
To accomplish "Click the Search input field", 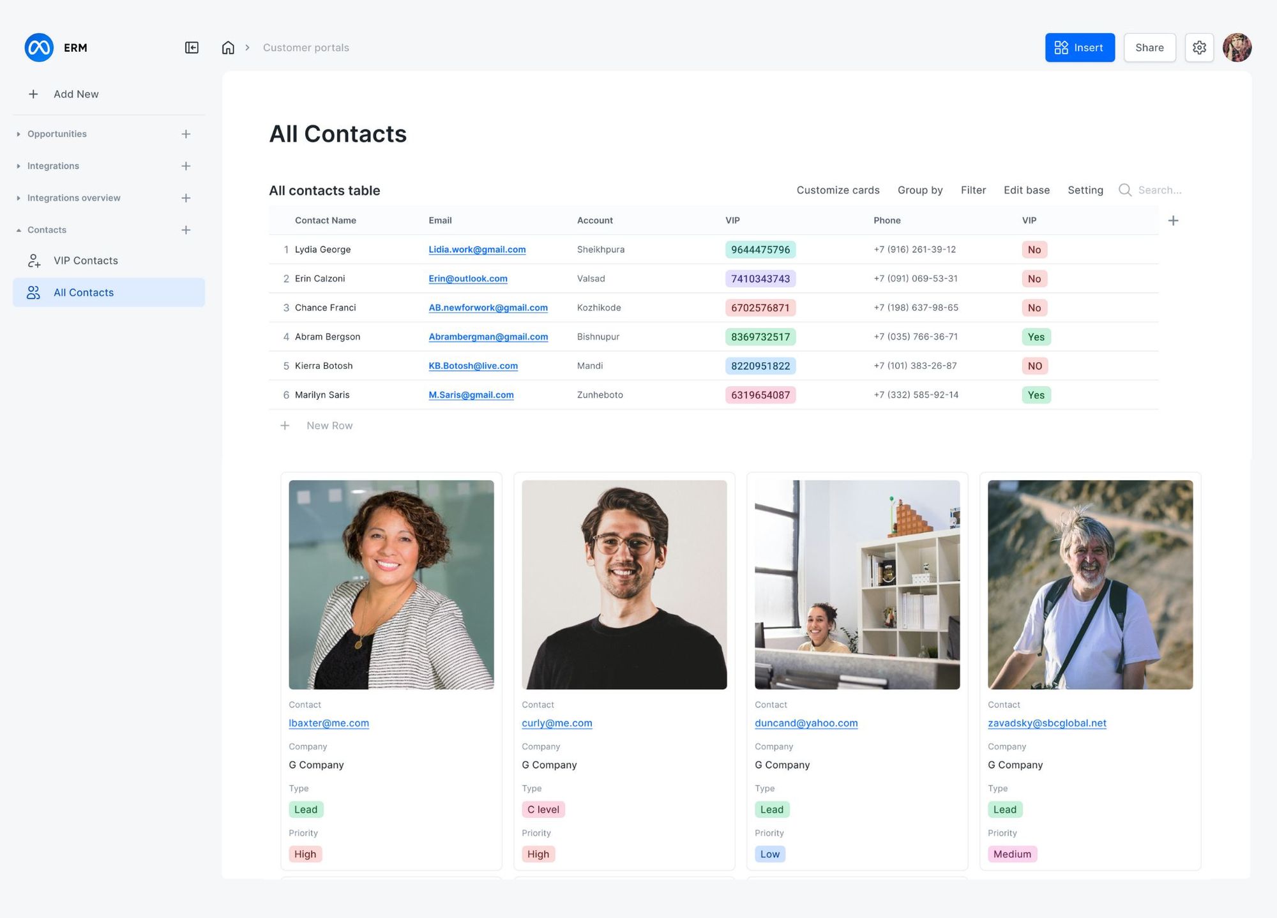I will tap(1159, 190).
